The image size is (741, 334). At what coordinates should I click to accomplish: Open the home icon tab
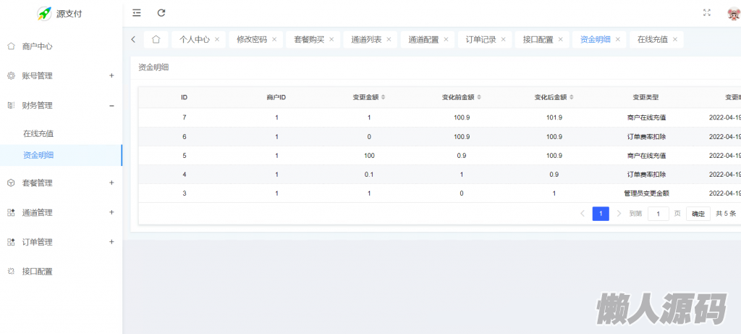(x=156, y=39)
